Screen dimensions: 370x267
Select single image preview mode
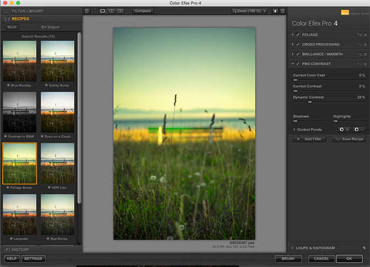click(103, 11)
